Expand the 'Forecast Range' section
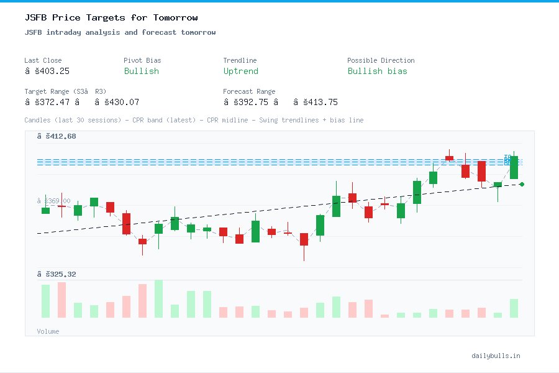This screenshot has height=373, width=559. point(250,91)
